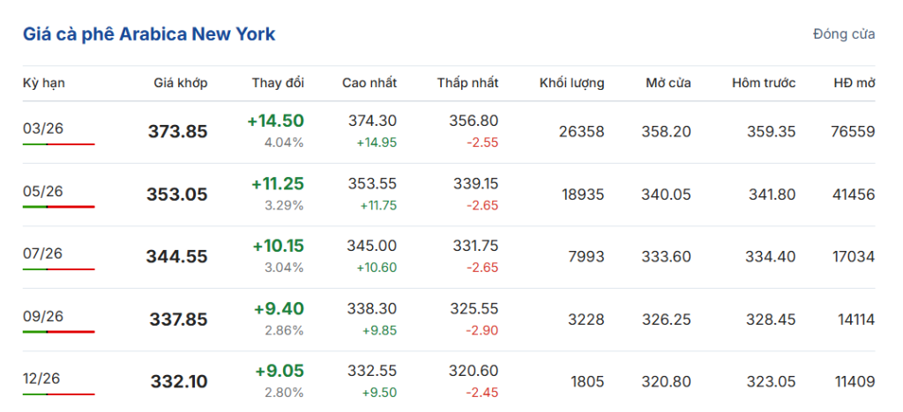Click the "Giá khớp" column header
This screenshot has height=412, width=903.
coord(181,83)
